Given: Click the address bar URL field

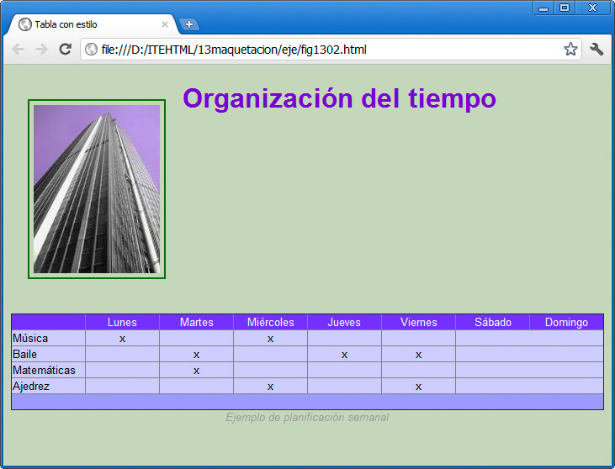Looking at the screenshot, I should point(331,50).
